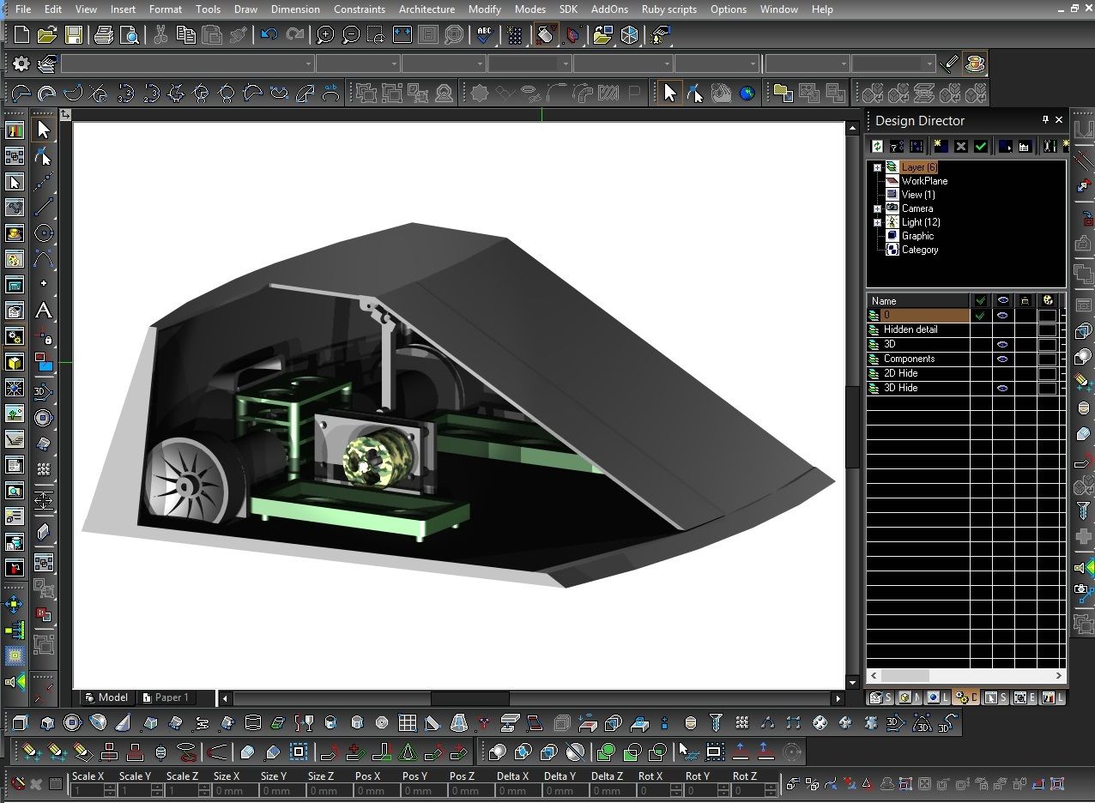Click the color swatch for the Hidden detail layer
1095x803 pixels.
[1046, 329]
